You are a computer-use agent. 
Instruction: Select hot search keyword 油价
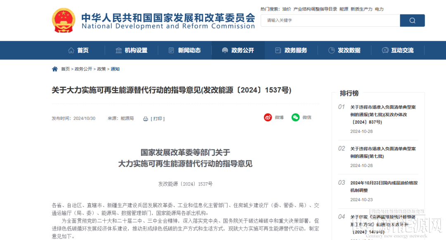coord(287,9)
